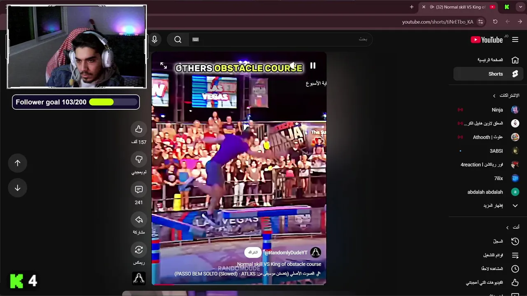527x296 pixels.
Task: Start voice search with the microphone icon
Action: pos(154,39)
